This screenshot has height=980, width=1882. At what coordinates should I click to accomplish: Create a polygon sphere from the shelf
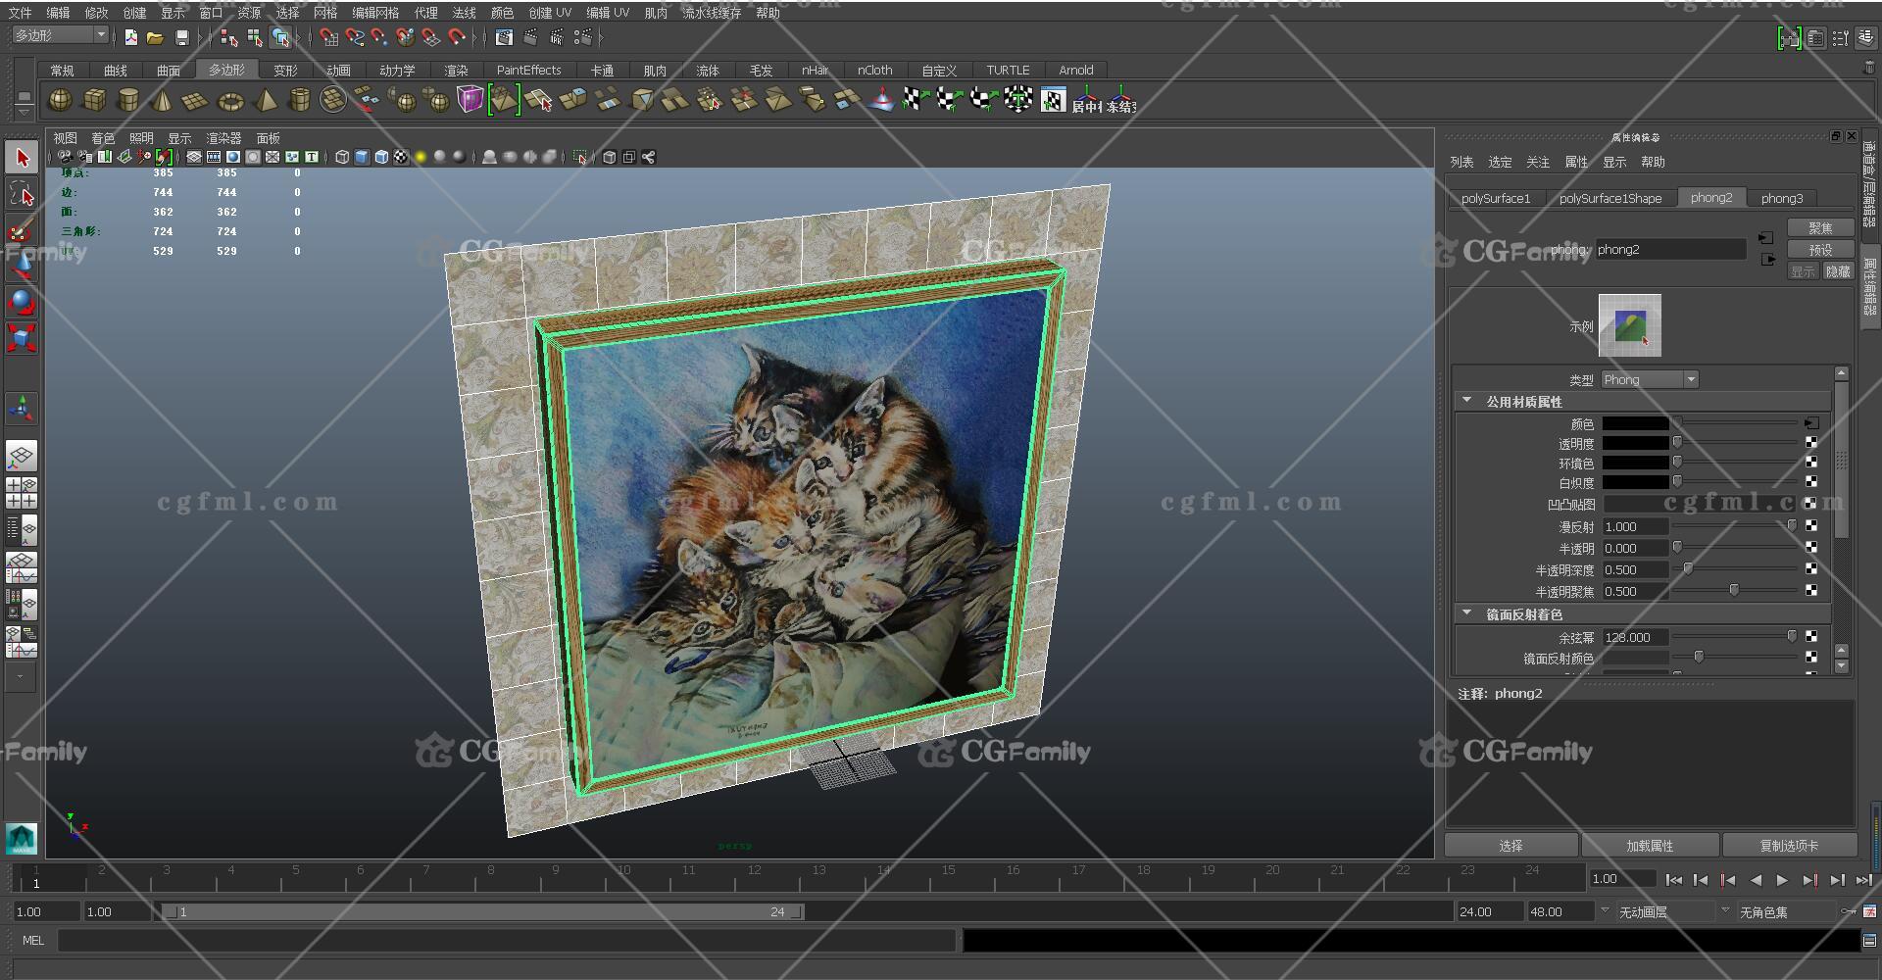point(60,100)
